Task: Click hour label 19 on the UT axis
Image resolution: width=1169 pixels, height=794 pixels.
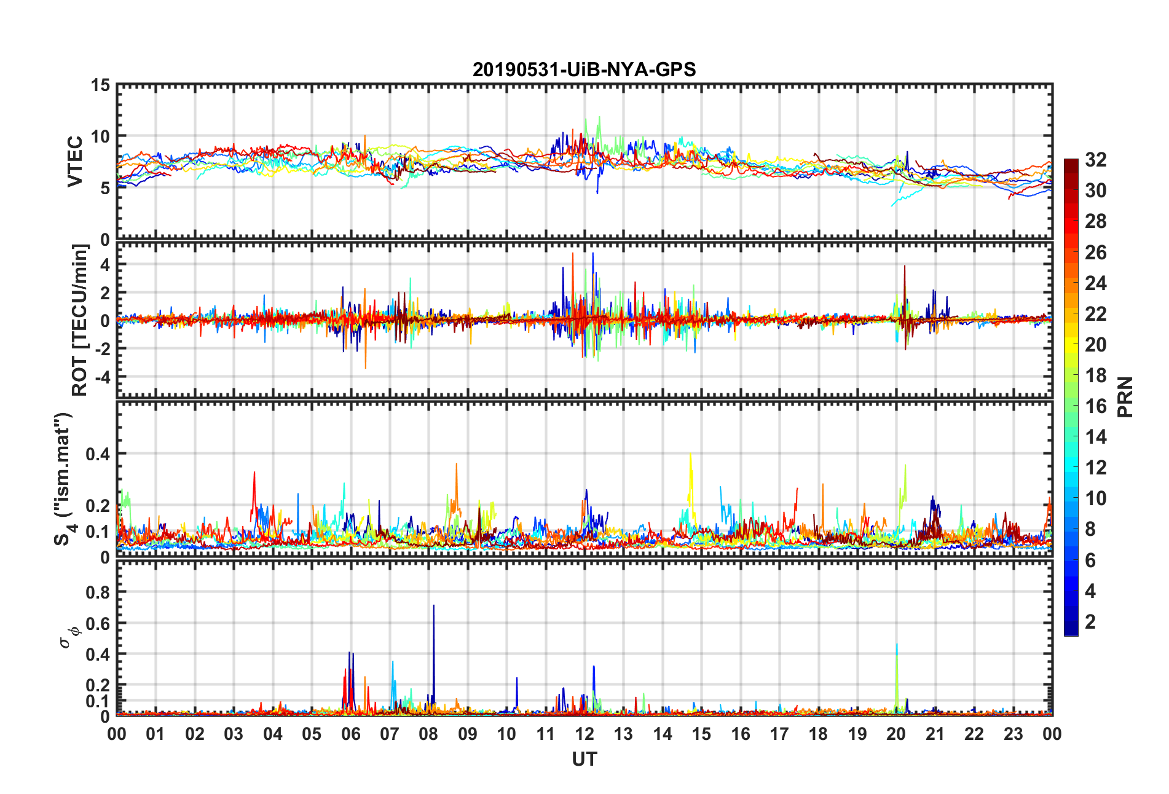Action: (857, 734)
